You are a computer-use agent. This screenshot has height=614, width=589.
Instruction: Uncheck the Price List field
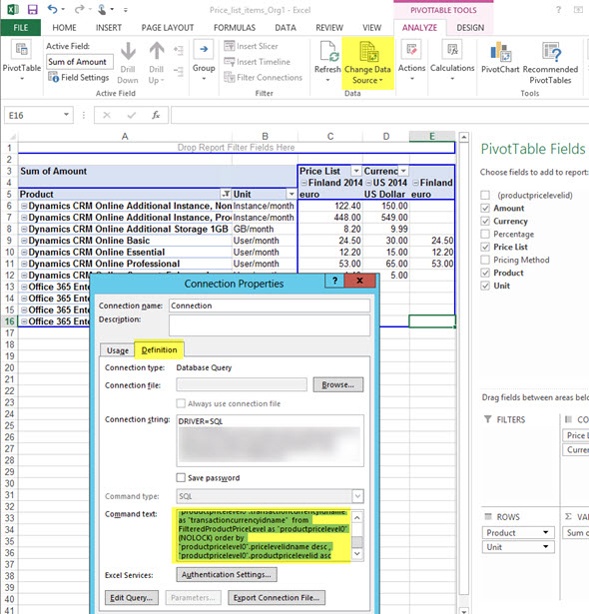pyautogui.click(x=485, y=247)
